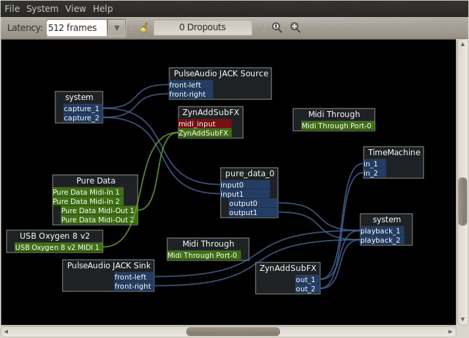Open the Help menu
Screen dimensions: 469x338
point(103,9)
